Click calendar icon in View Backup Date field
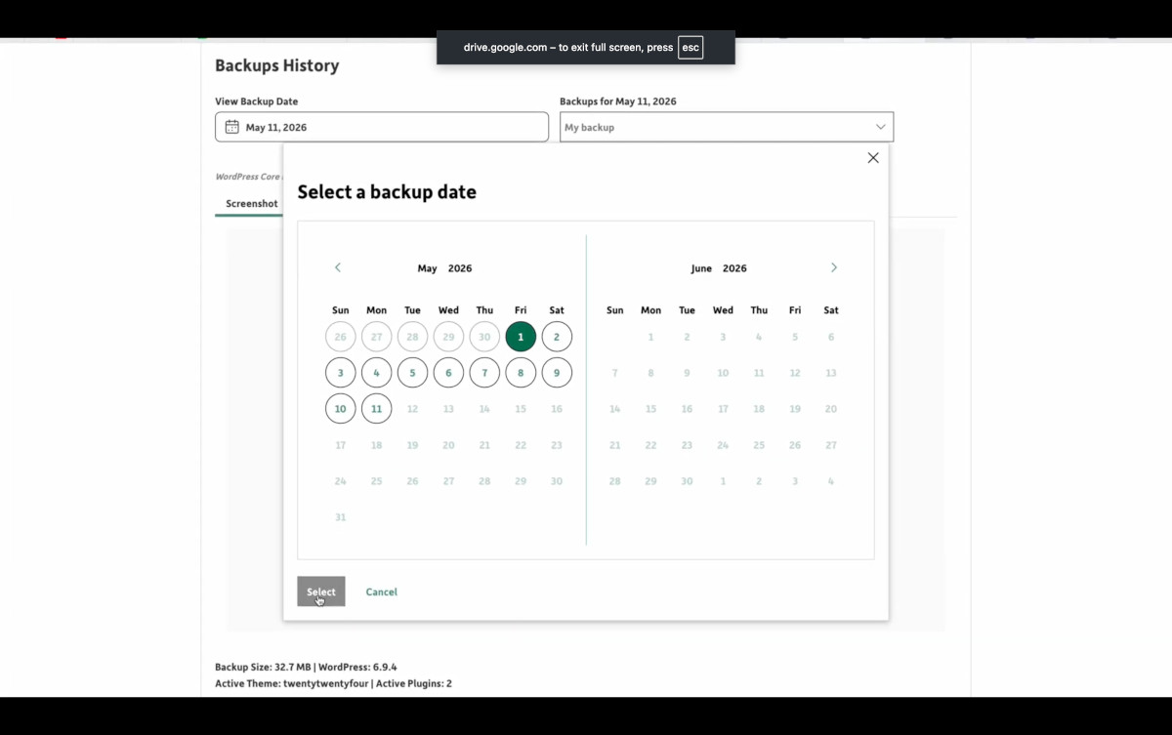Screen dimensions: 1172x735 pyautogui.click(x=231, y=127)
